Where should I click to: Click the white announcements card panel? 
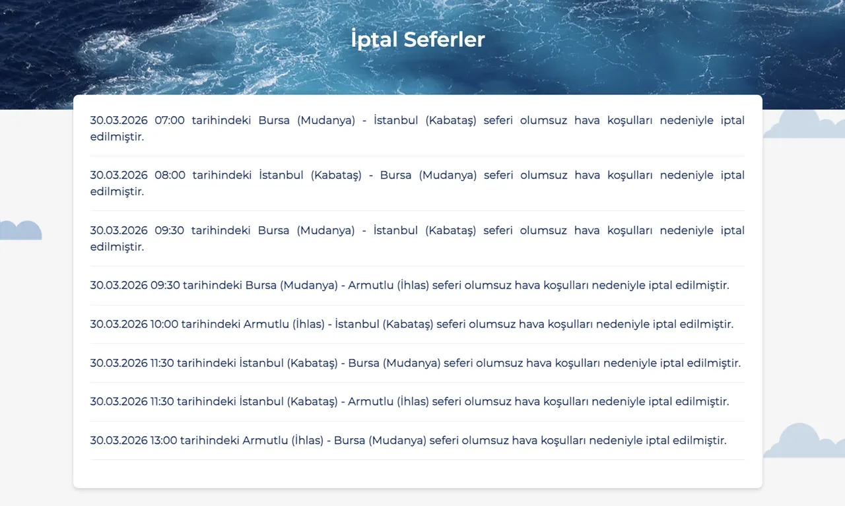[x=417, y=472]
